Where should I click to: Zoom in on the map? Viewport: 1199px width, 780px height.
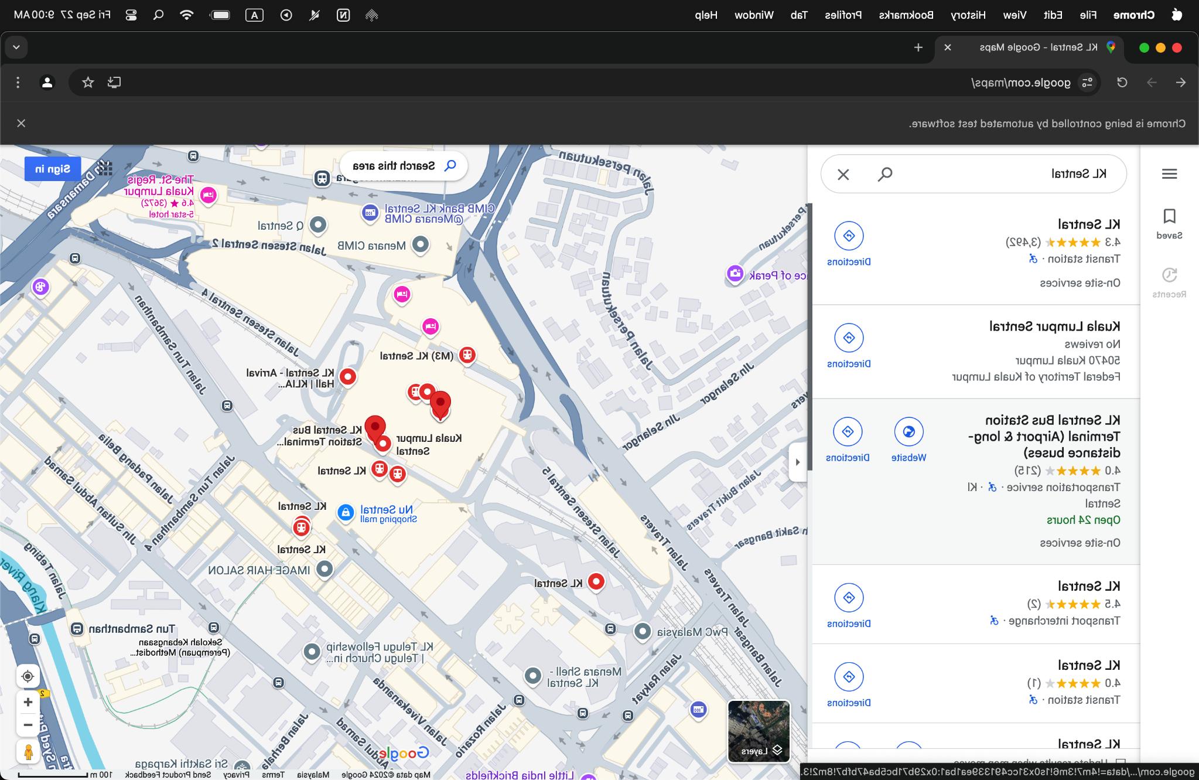(x=28, y=702)
